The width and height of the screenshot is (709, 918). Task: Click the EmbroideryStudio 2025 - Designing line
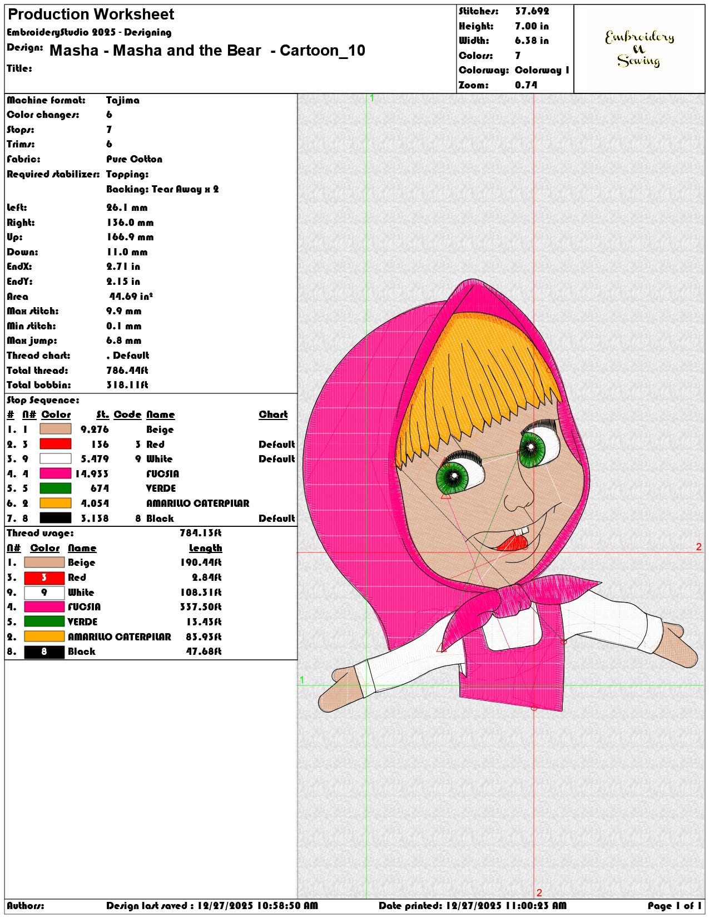coord(89,32)
